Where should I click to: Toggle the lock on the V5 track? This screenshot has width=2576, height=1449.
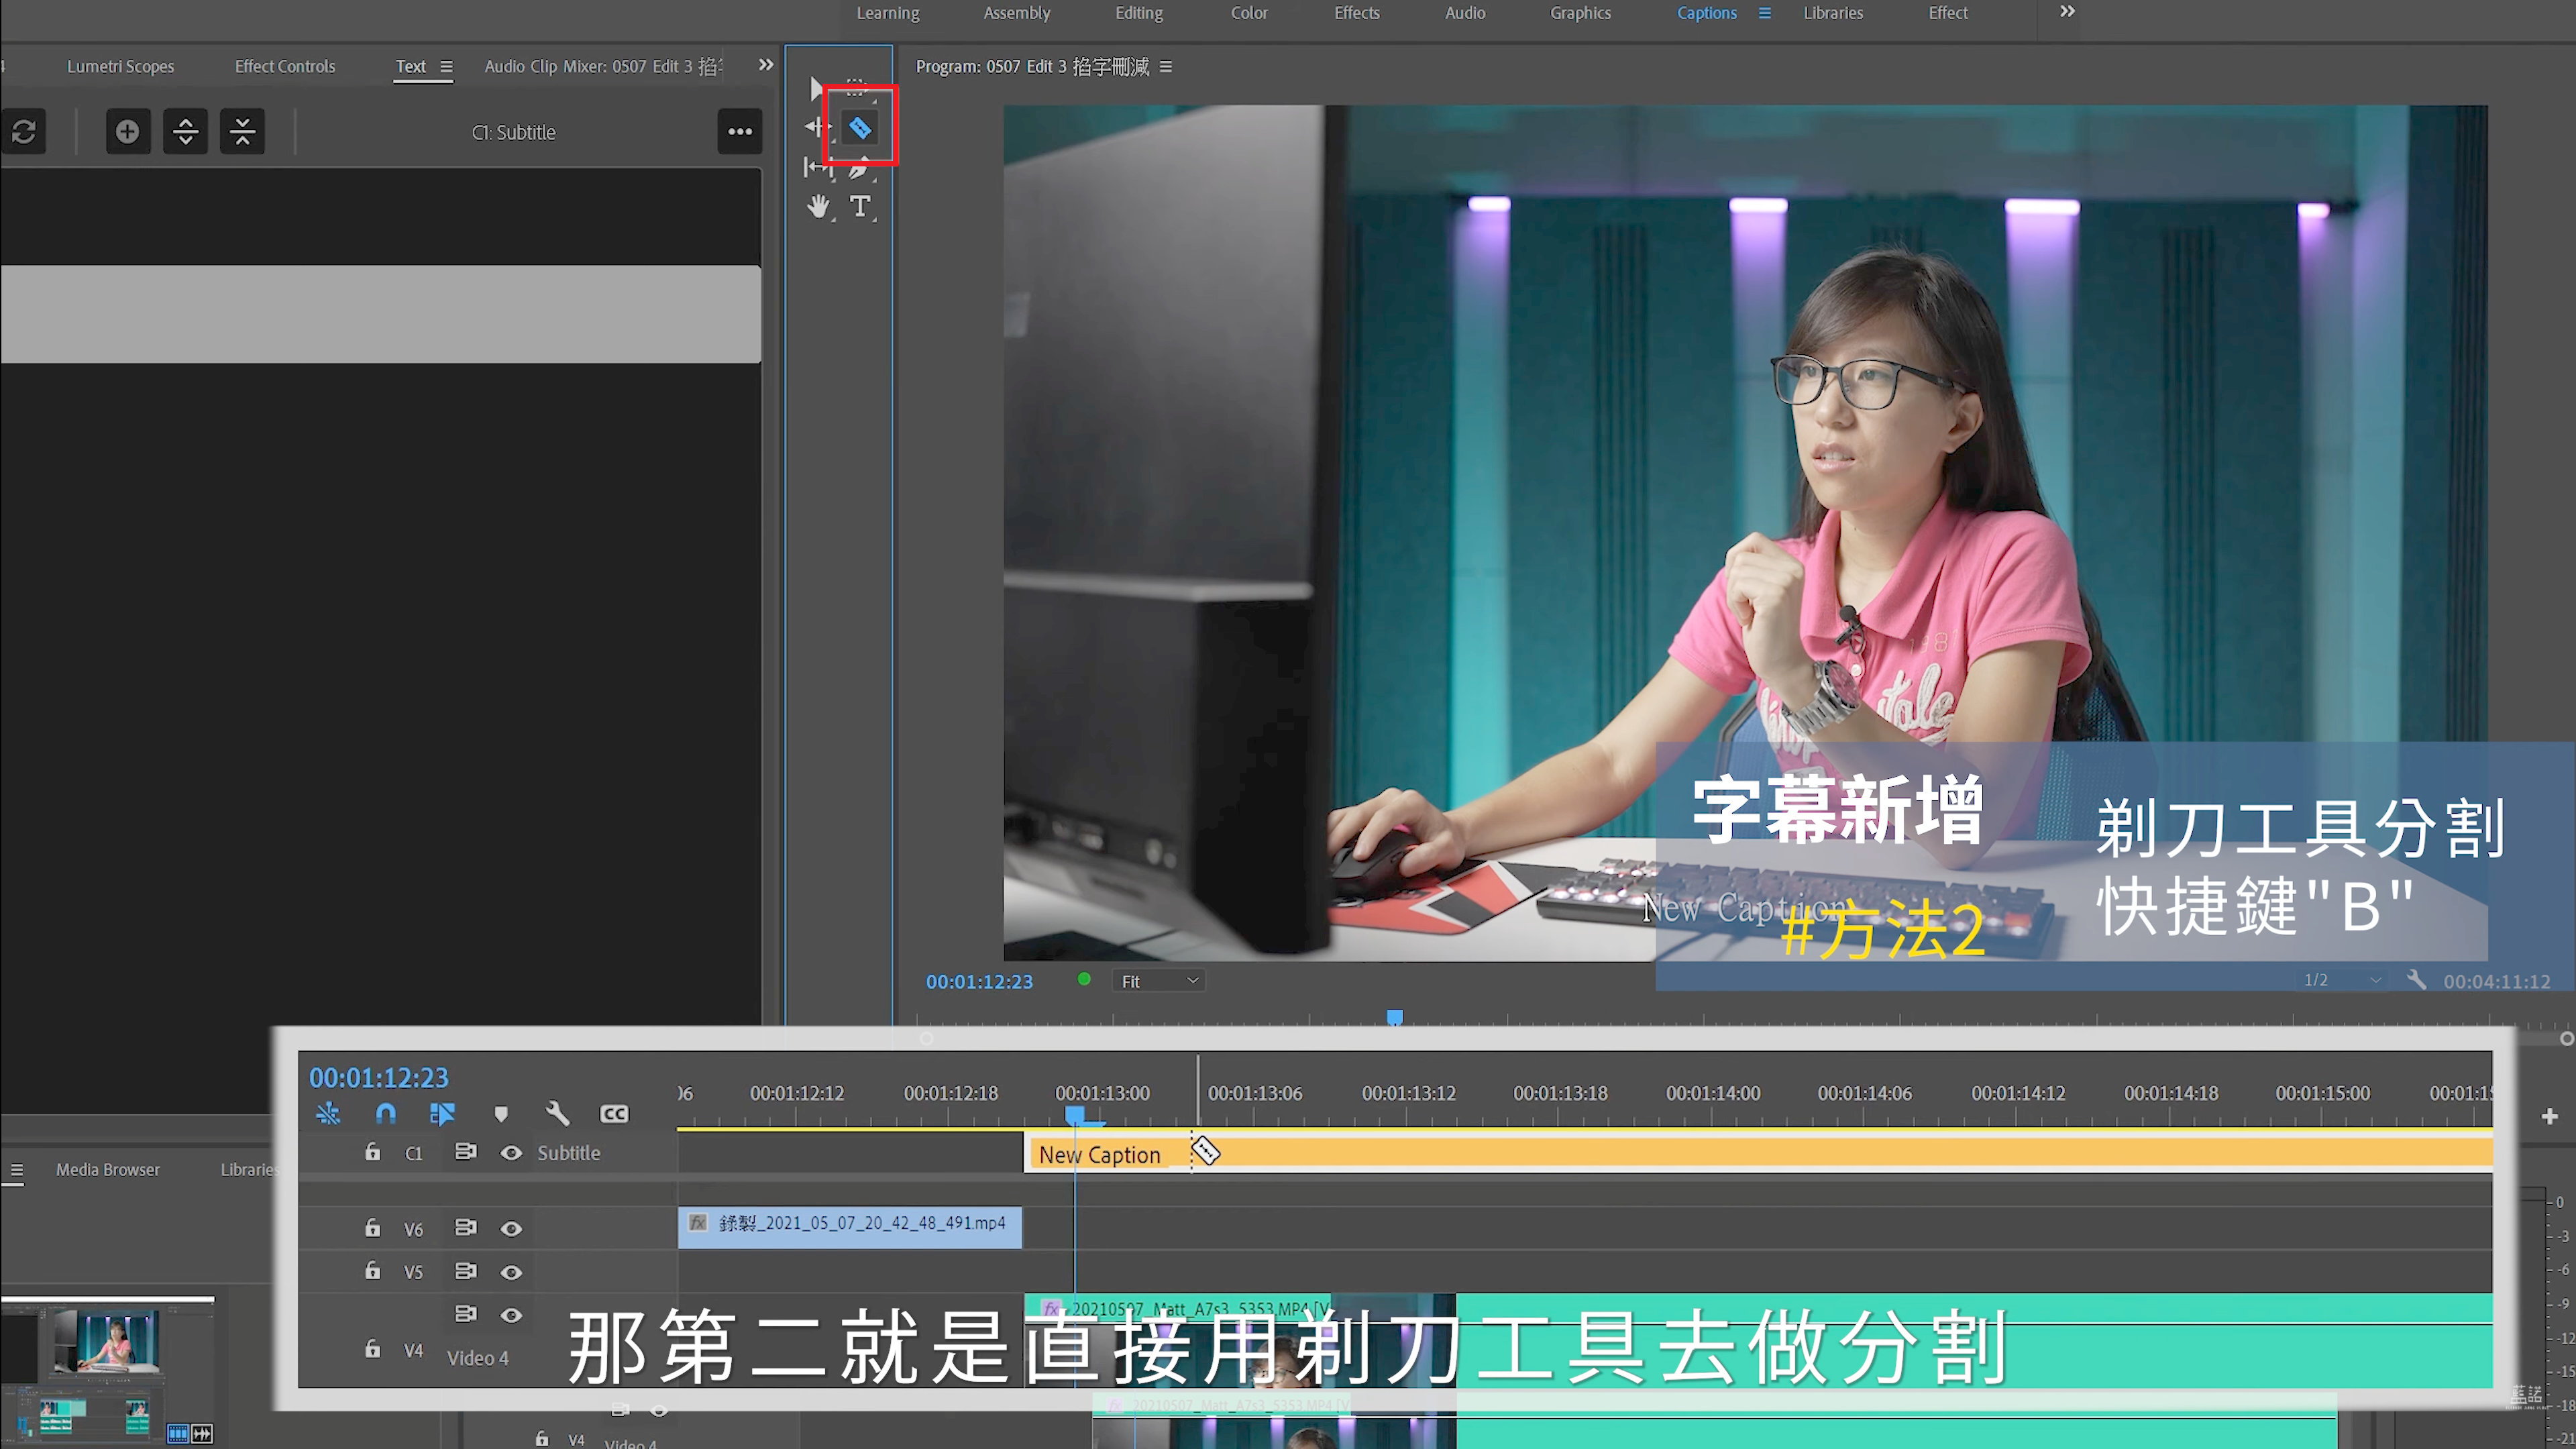(x=372, y=1271)
